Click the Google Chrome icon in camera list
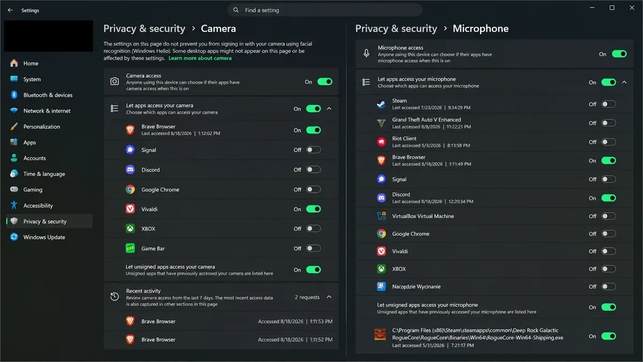Image resolution: width=643 pixels, height=362 pixels. point(130,189)
